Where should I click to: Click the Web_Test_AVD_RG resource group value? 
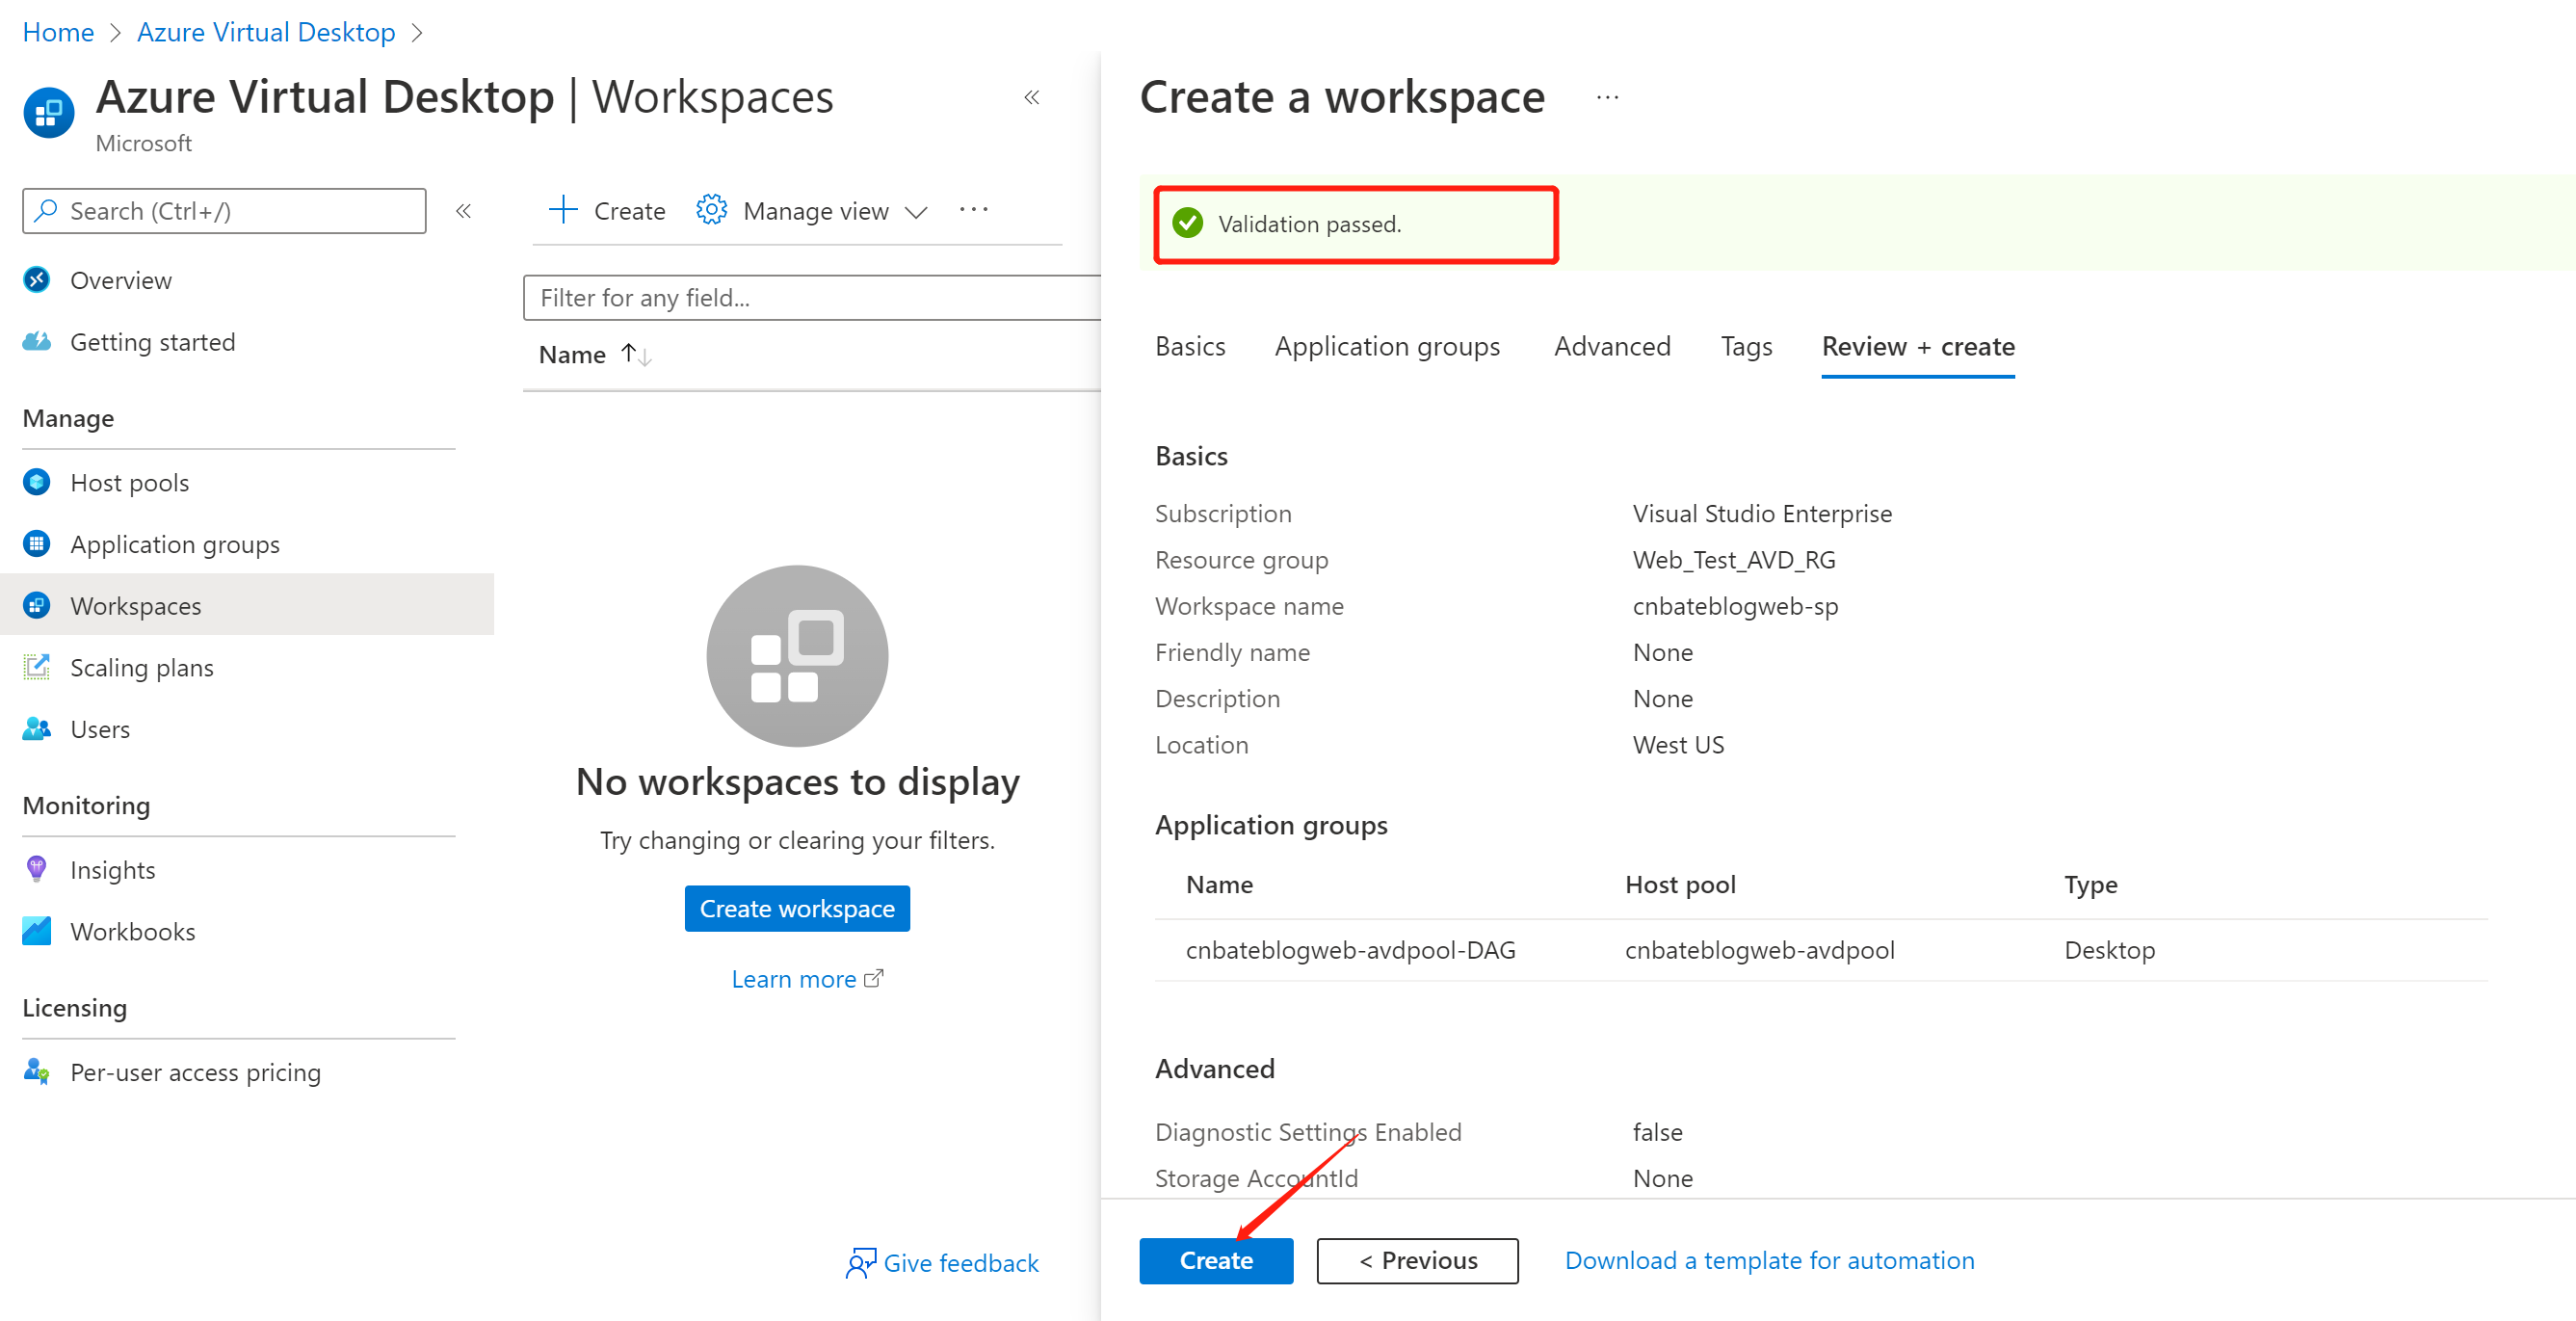(1734, 559)
